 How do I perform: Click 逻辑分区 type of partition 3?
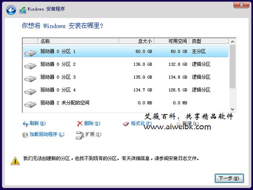(x=201, y=77)
